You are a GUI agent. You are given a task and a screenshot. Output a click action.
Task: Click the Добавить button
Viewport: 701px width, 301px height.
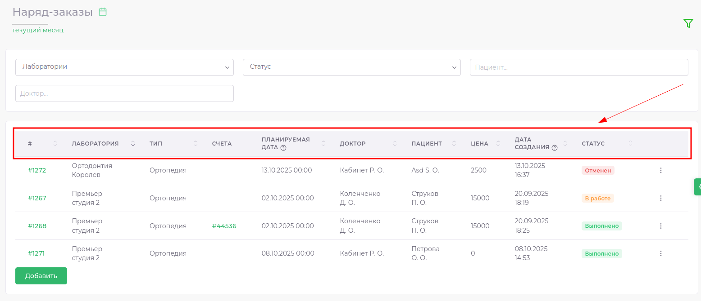[41, 276]
